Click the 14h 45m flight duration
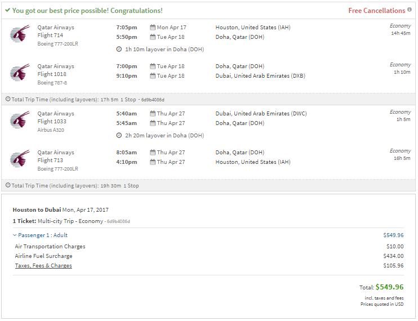This screenshot has height=321, width=418. pos(401,33)
